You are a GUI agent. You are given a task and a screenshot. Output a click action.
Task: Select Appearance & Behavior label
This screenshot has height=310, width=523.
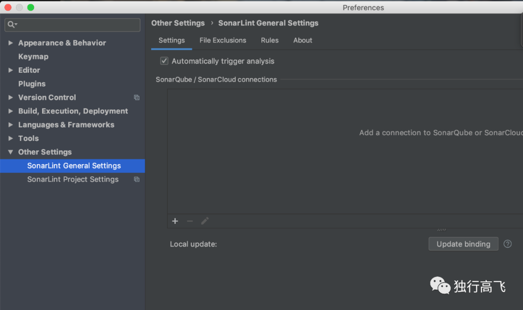point(62,43)
